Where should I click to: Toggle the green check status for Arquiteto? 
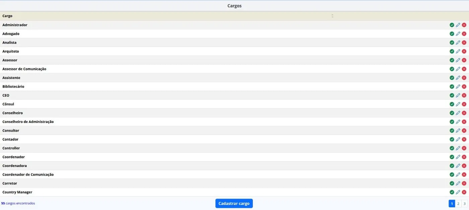coord(452,51)
